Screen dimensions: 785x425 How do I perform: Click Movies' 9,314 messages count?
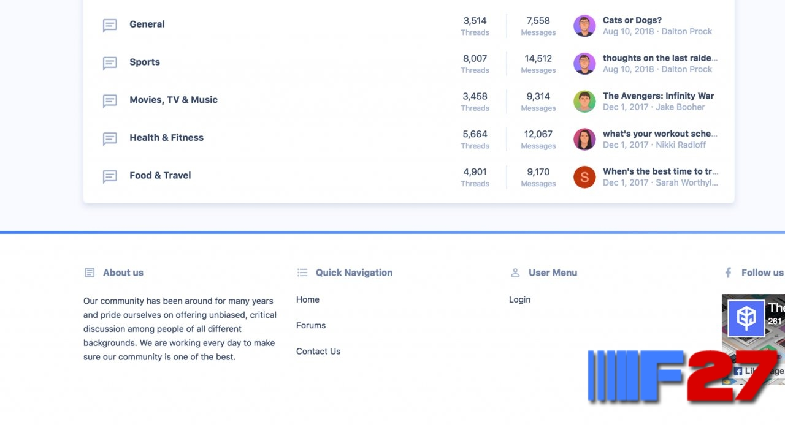pos(538,96)
